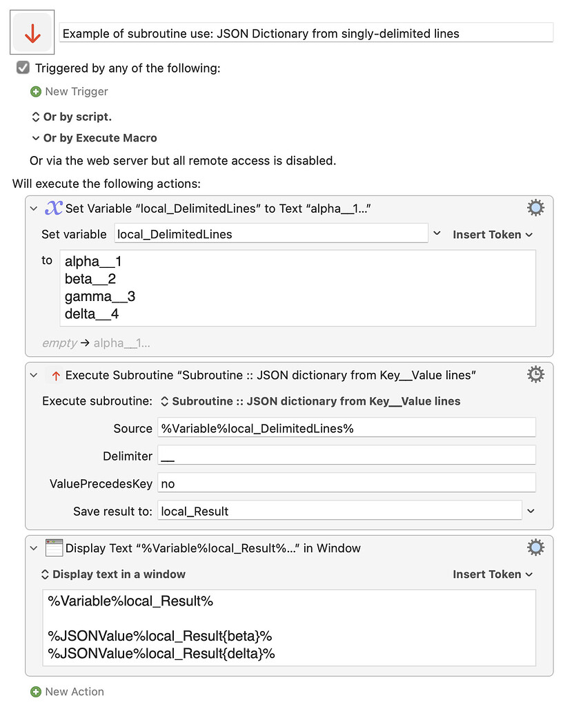Click the Display Text window icon
This screenshot has width=563, height=707.
coord(54,548)
